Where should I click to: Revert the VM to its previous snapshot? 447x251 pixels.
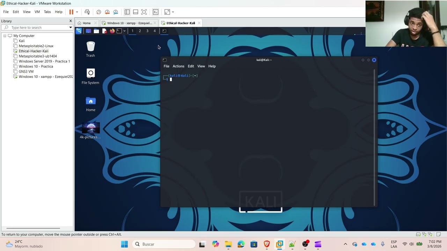pos(107,12)
